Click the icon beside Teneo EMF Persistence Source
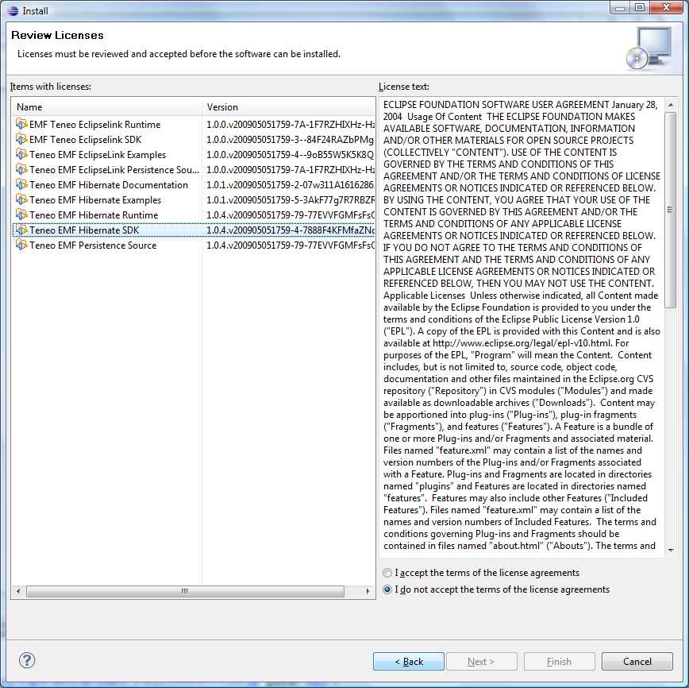The width and height of the screenshot is (689, 688). coord(21,245)
